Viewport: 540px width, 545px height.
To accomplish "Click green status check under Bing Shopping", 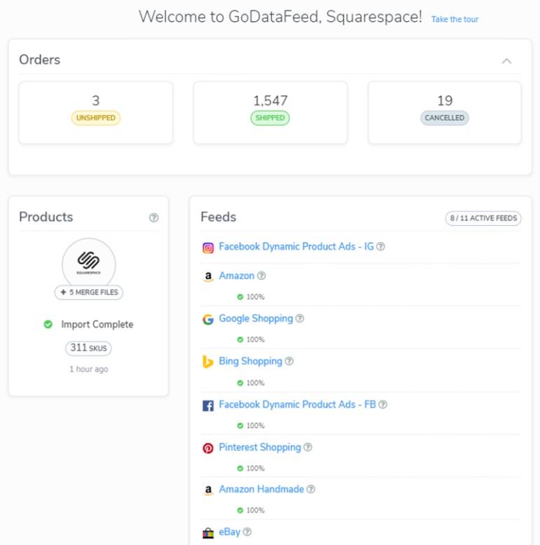I will 240,383.
